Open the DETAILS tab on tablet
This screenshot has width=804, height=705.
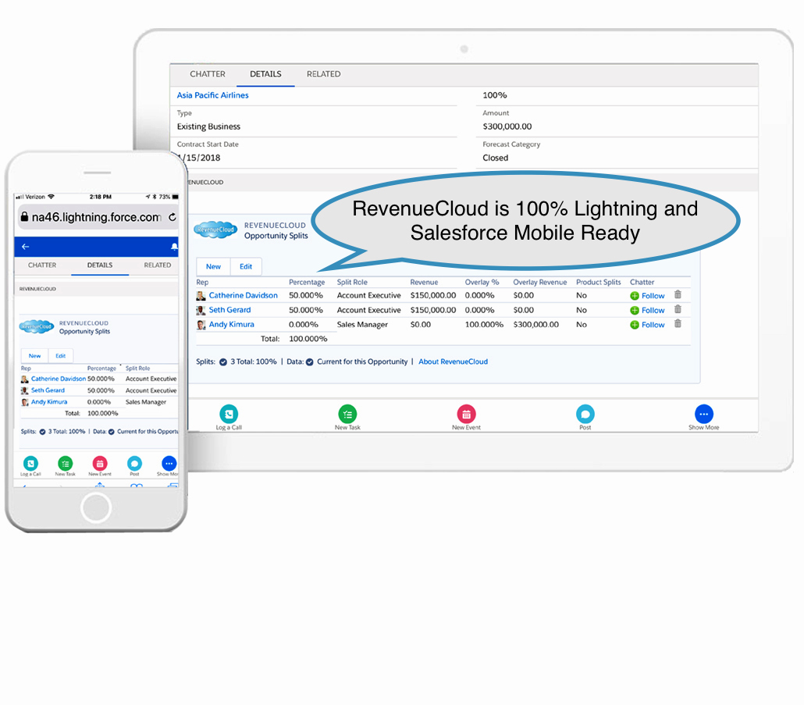(x=265, y=74)
